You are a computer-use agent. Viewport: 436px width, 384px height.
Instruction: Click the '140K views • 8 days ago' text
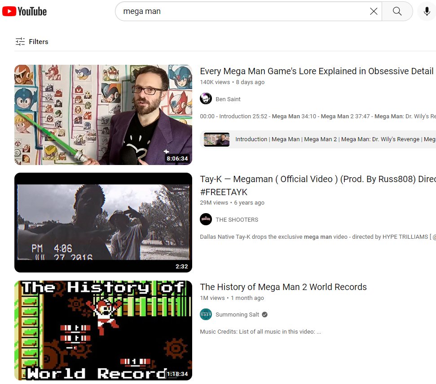pos(232,82)
